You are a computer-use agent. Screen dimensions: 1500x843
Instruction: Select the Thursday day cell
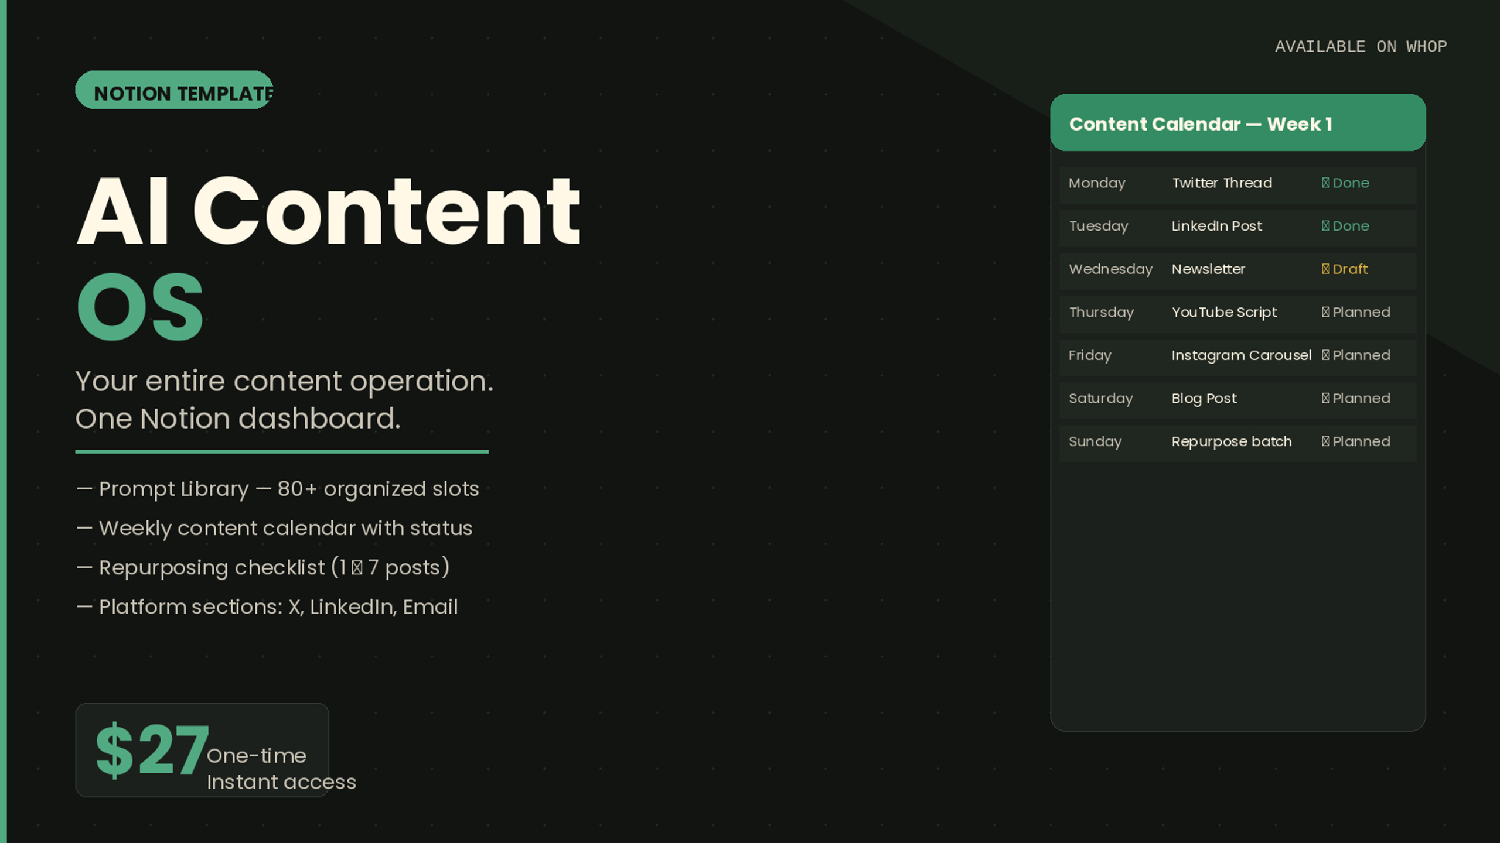(x=1101, y=313)
